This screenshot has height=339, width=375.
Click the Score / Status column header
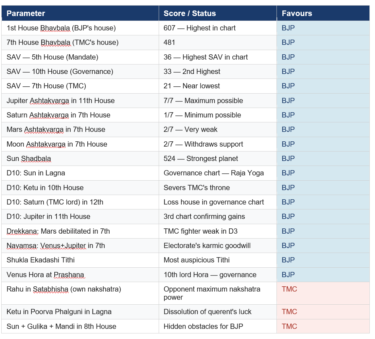[189, 13]
